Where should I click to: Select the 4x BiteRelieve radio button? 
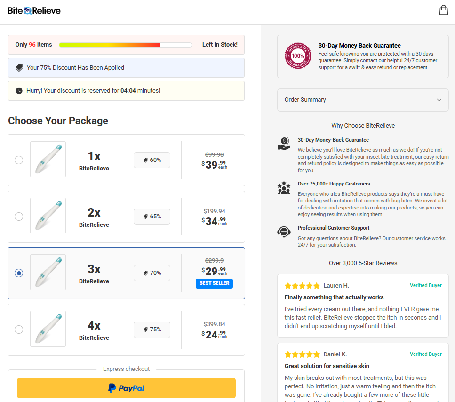[x=19, y=330]
